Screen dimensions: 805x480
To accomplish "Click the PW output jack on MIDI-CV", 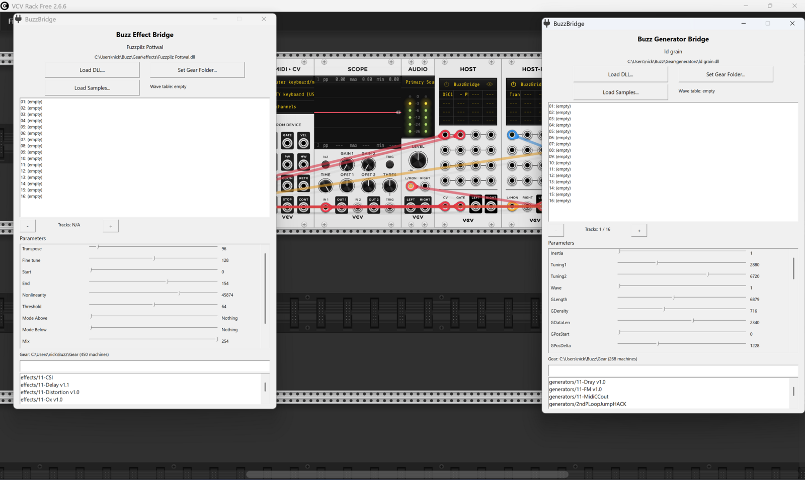I will click(x=287, y=164).
